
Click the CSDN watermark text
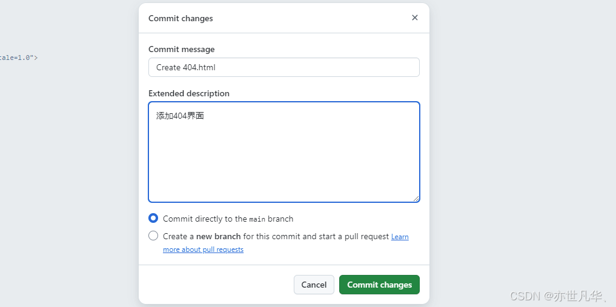556,296
